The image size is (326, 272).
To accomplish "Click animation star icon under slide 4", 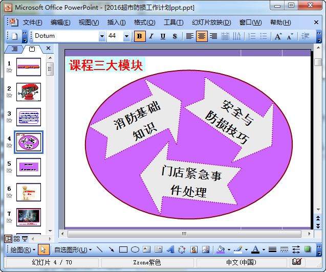I will tap(9, 145).
